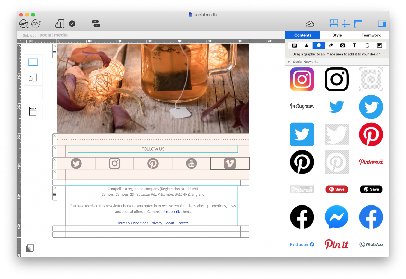Open the Teamwork comments icon in the toolbar

[x=96, y=24]
